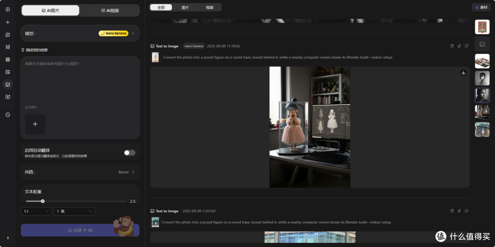
Task: Click the plus button to add reference image
Action: 35,124
